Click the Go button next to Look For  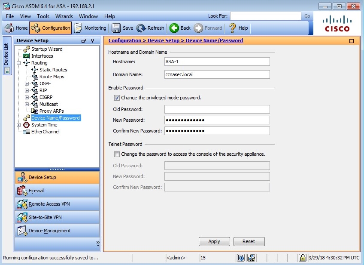(x=307, y=16)
